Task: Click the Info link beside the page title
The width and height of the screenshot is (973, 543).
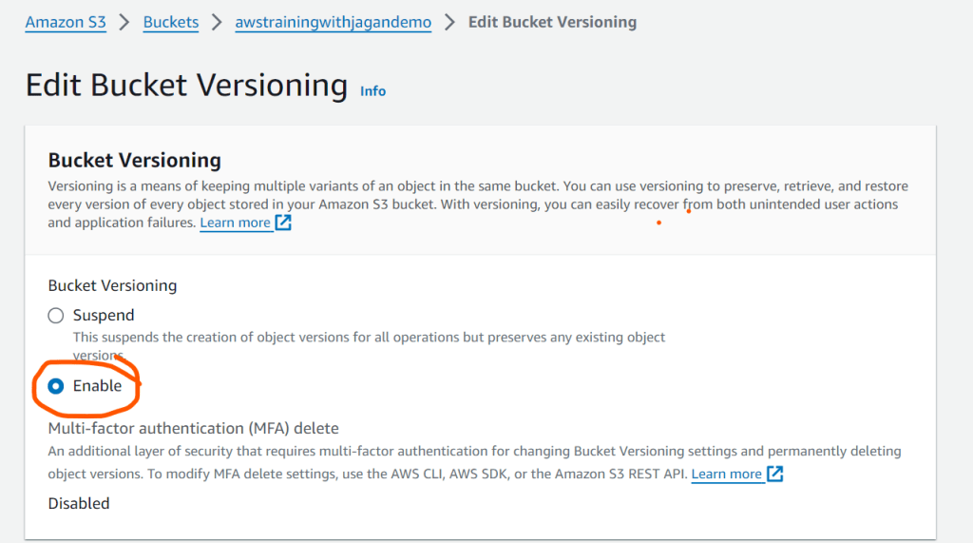Action: (372, 91)
